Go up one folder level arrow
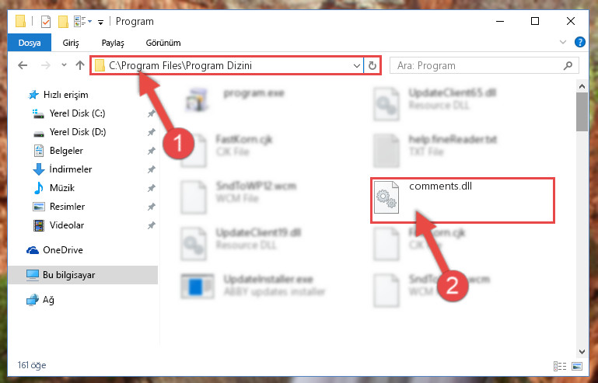The image size is (598, 383). [x=80, y=65]
